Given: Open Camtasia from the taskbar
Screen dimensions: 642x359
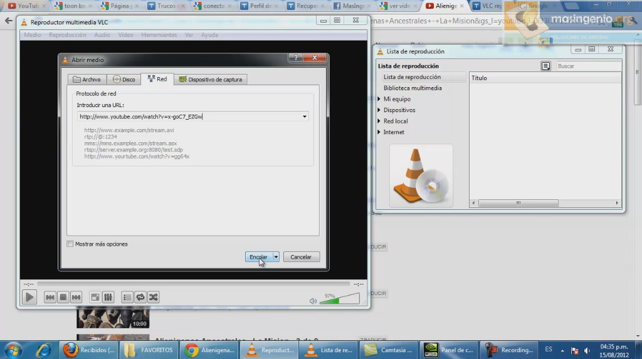Looking at the screenshot, I should [389, 350].
